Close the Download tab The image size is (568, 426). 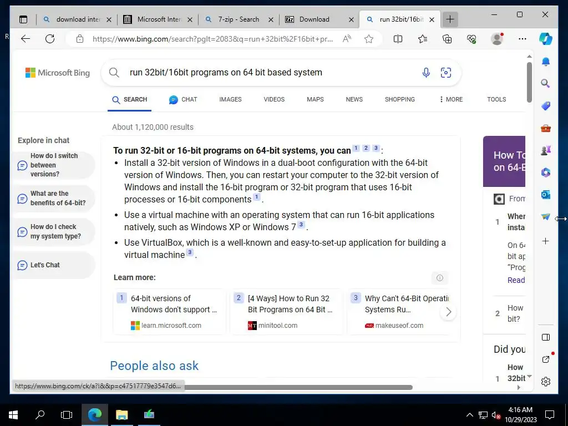point(351,20)
